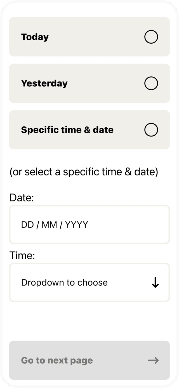Select the Today radio button circle

click(x=151, y=37)
